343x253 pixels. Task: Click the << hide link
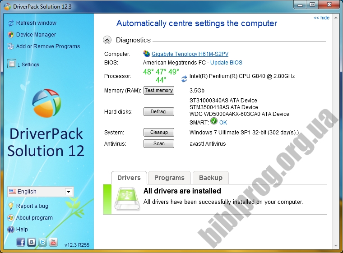[x=321, y=18]
